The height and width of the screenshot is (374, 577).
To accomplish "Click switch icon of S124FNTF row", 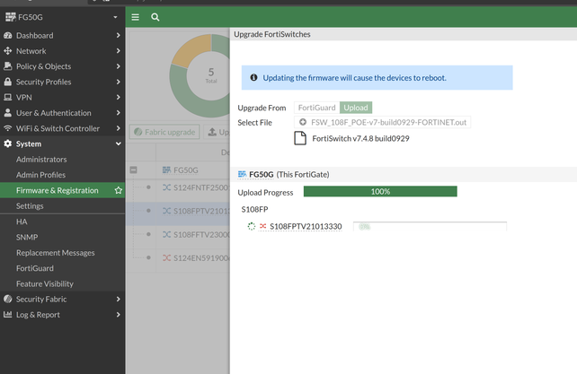I will [166, 187].
